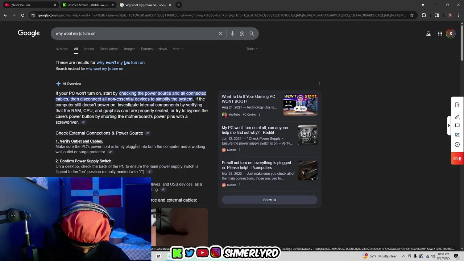
Task: Open more options for PC Centric video result
Action: tap(260, 115)
